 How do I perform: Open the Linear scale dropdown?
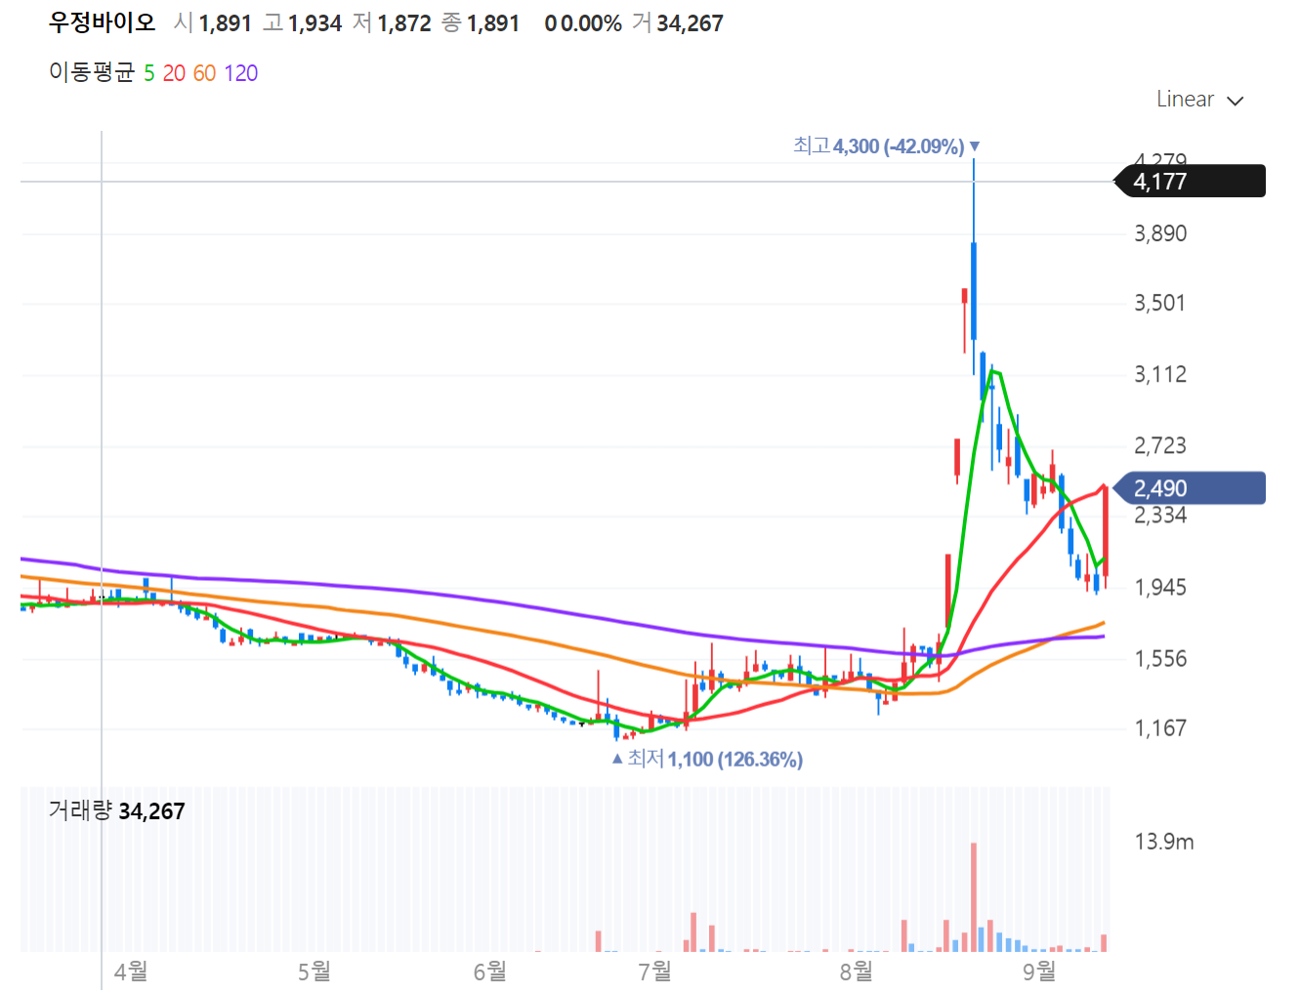point(1199,100)
